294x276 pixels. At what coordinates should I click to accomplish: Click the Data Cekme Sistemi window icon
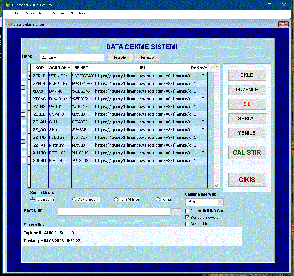(10, 24)
